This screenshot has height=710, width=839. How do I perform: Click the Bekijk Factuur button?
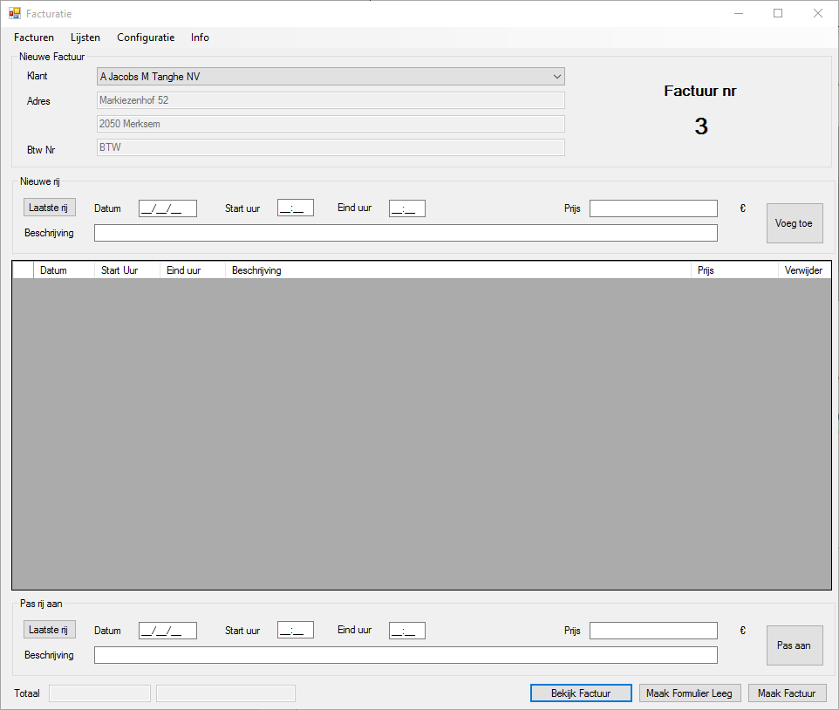(x=581, y=693)
